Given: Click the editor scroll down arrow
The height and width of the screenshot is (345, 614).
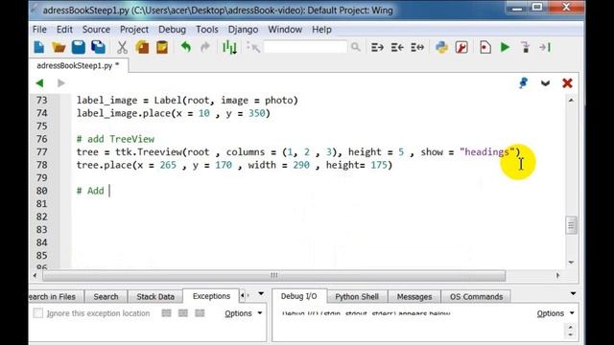Looking at the screenshot, I should pyautogui.click(x=571, y=262).
